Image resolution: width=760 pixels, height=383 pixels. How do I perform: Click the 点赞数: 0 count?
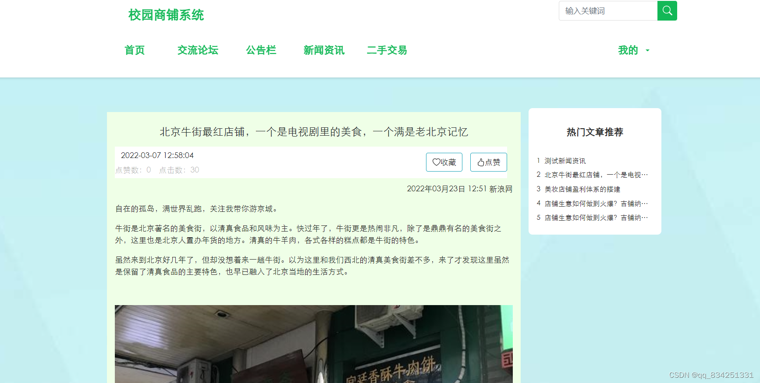pos(133,170)
